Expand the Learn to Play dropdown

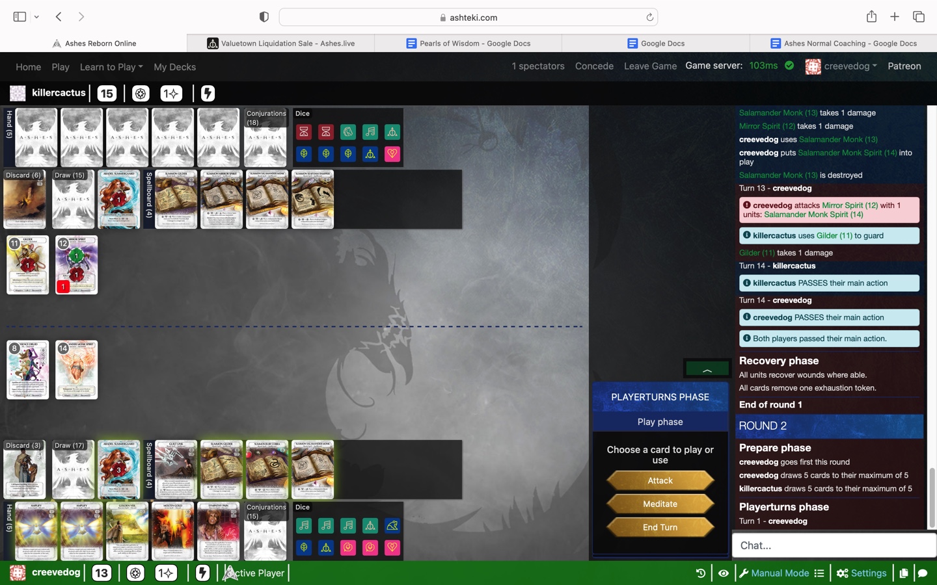click(111, 67)
